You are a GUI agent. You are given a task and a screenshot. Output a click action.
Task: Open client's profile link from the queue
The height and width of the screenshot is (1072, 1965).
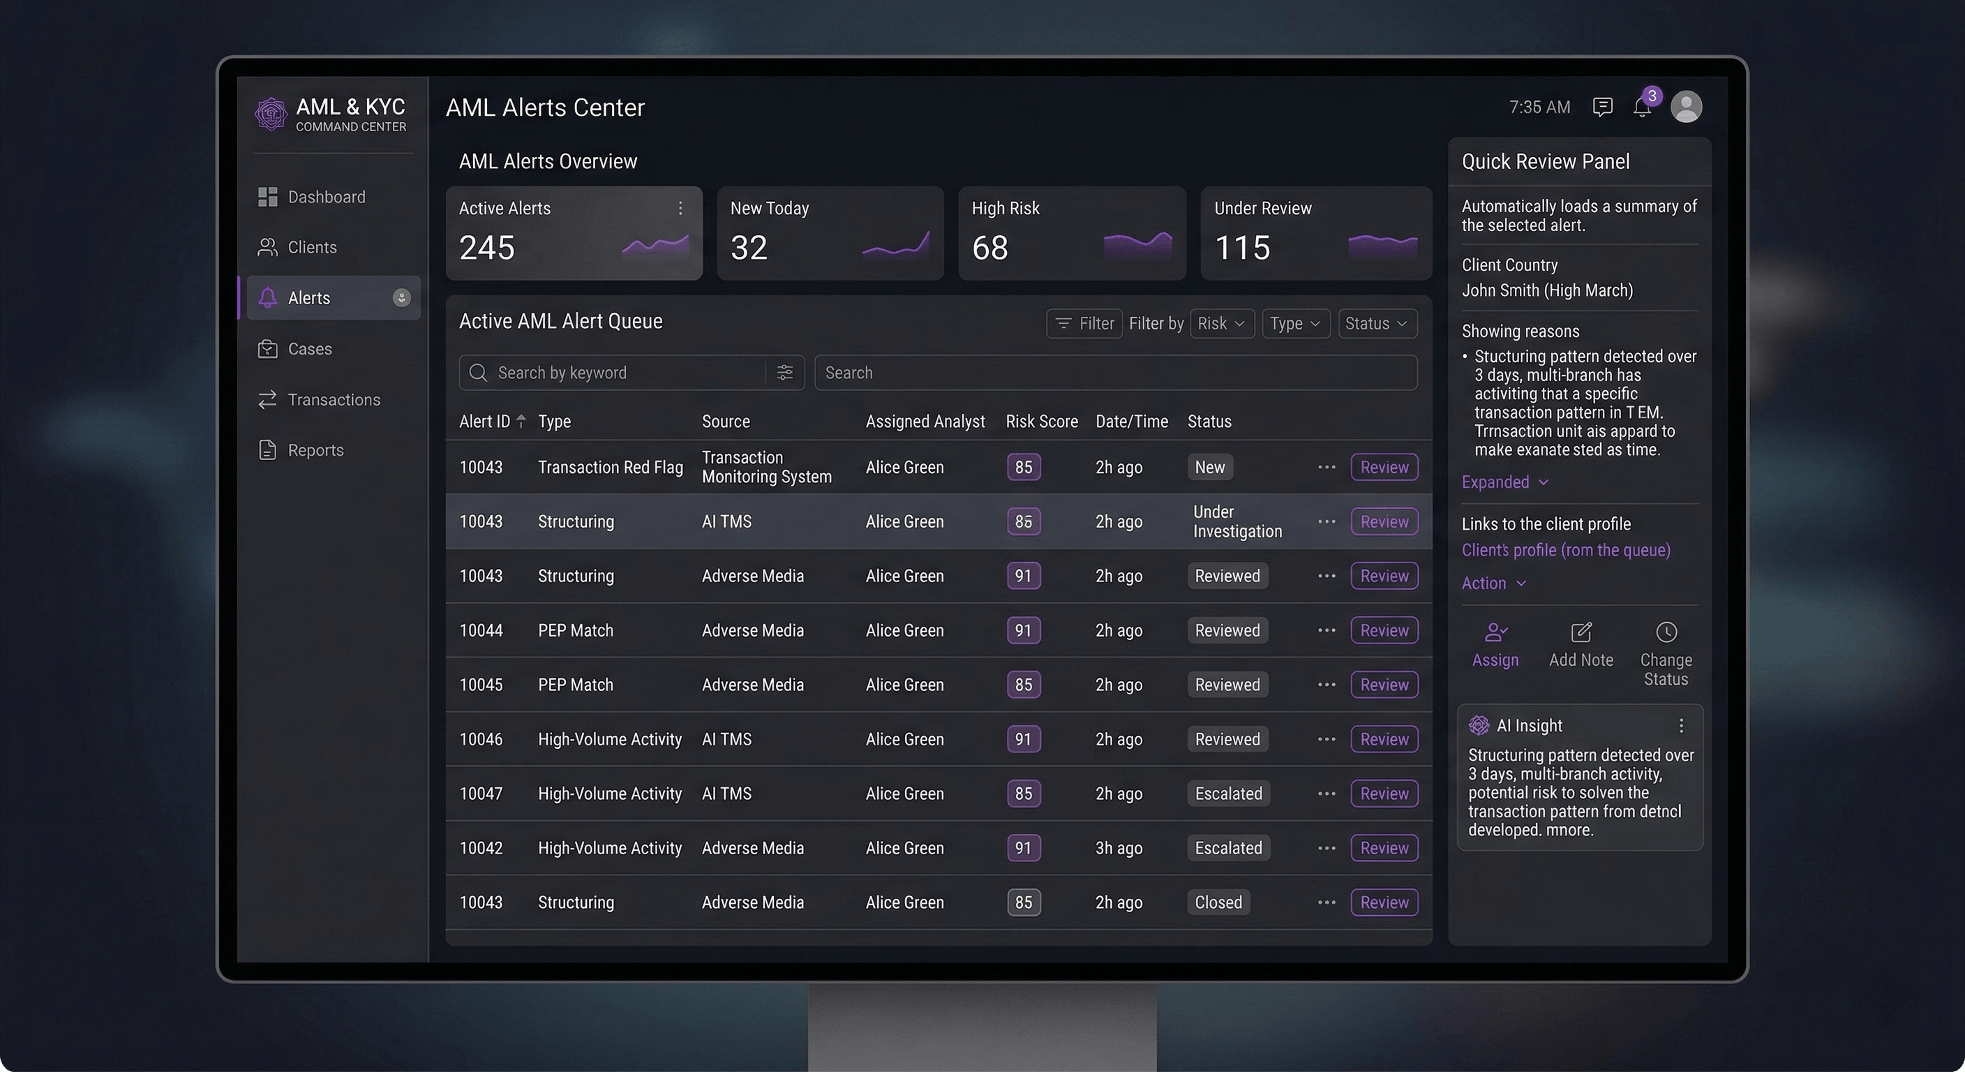(x=1565, y=549)
